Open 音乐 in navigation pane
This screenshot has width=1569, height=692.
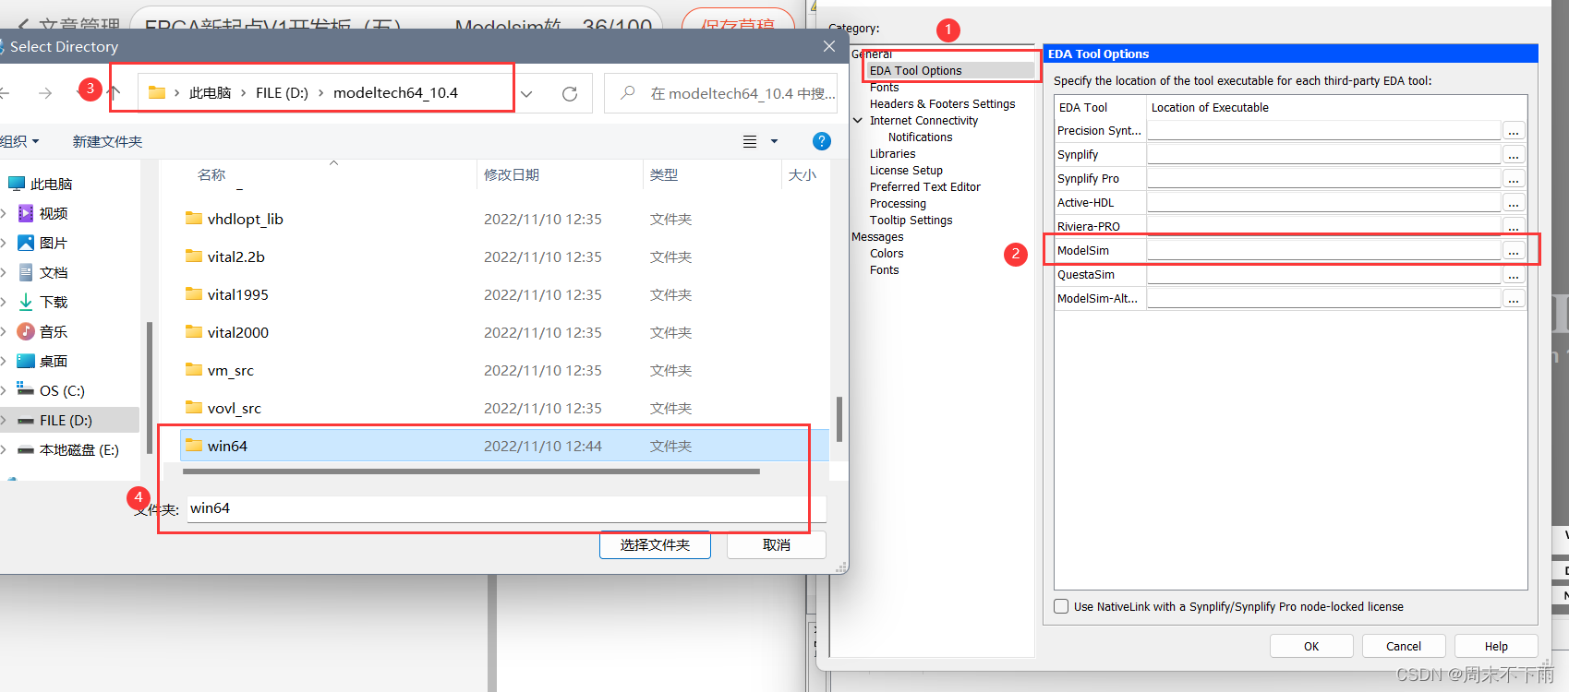click(x=54, y=331)
